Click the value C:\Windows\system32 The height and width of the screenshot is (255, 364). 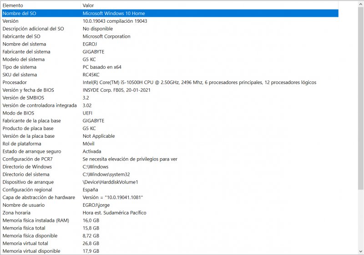(x=106, y=174)
